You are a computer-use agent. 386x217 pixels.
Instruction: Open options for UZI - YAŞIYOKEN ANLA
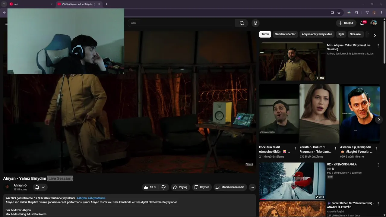pyautogui.click(x=378, y=165)
